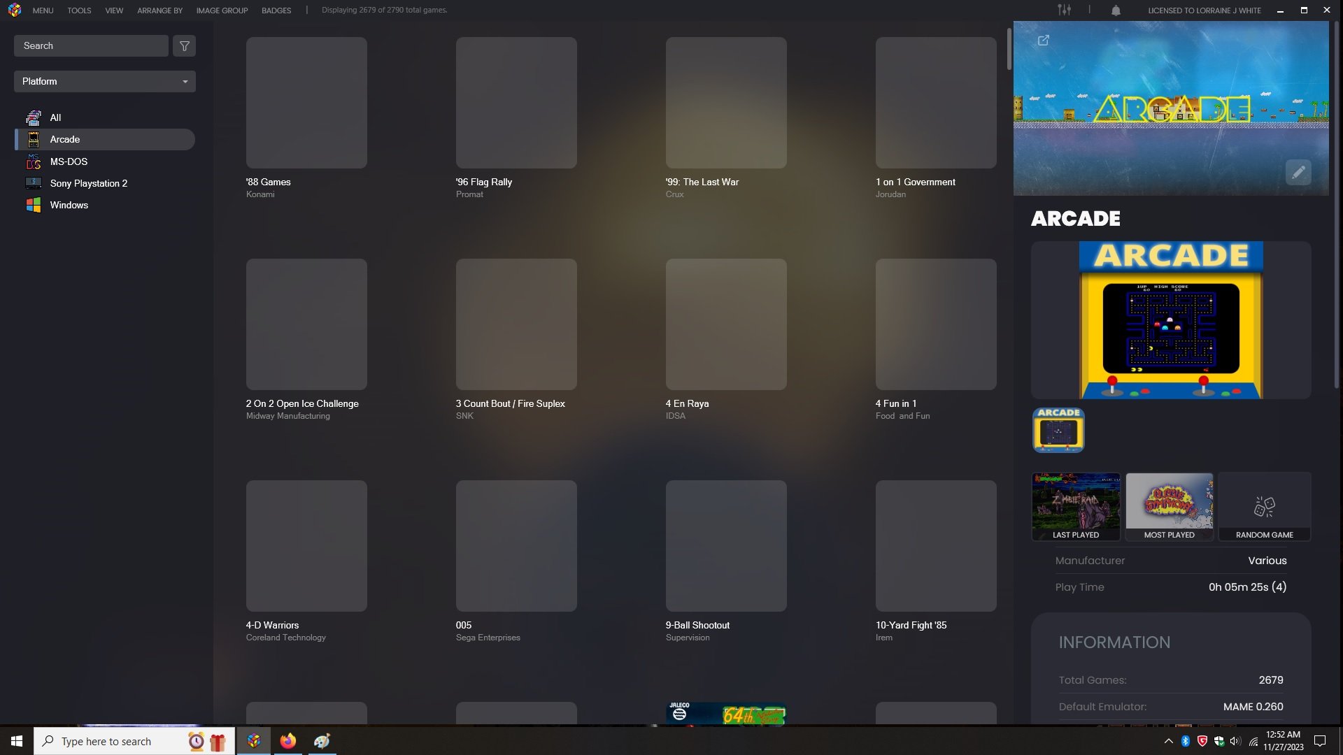Open Firefox from the taskbar
This screenshot has height=755, width=1343.
click(287, 741)
